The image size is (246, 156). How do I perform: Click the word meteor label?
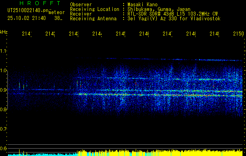pos(57,12)
